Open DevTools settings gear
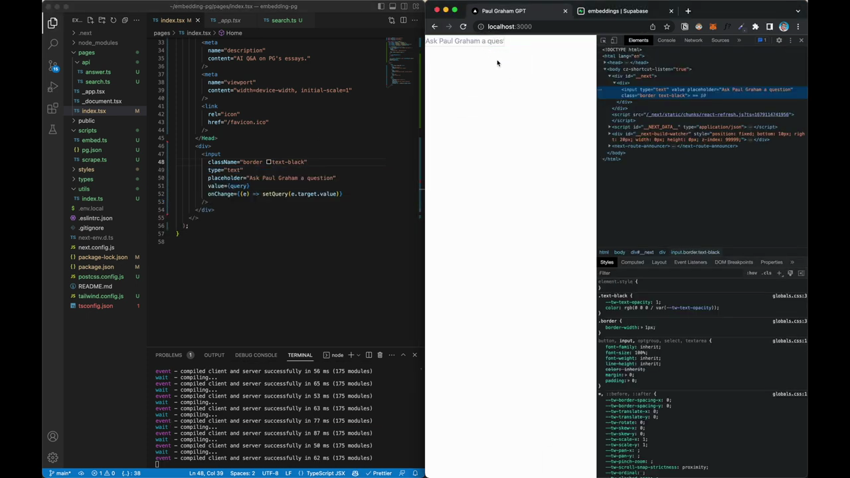 coord(779,40)
